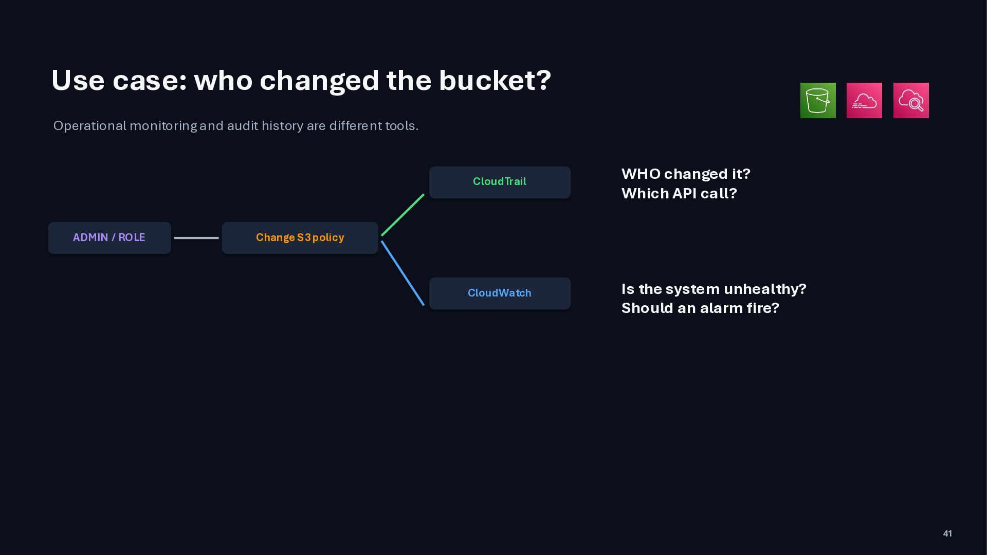Click the 'Should an alarm fire?' text
This screenshot has width=987, height=555.
pos(700,308)
